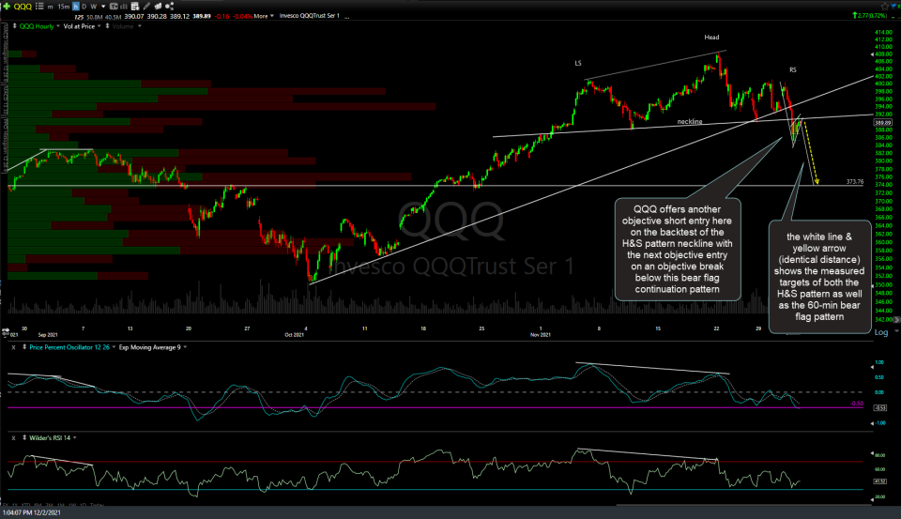Click the bar-chart style icon

pos(124,7)
